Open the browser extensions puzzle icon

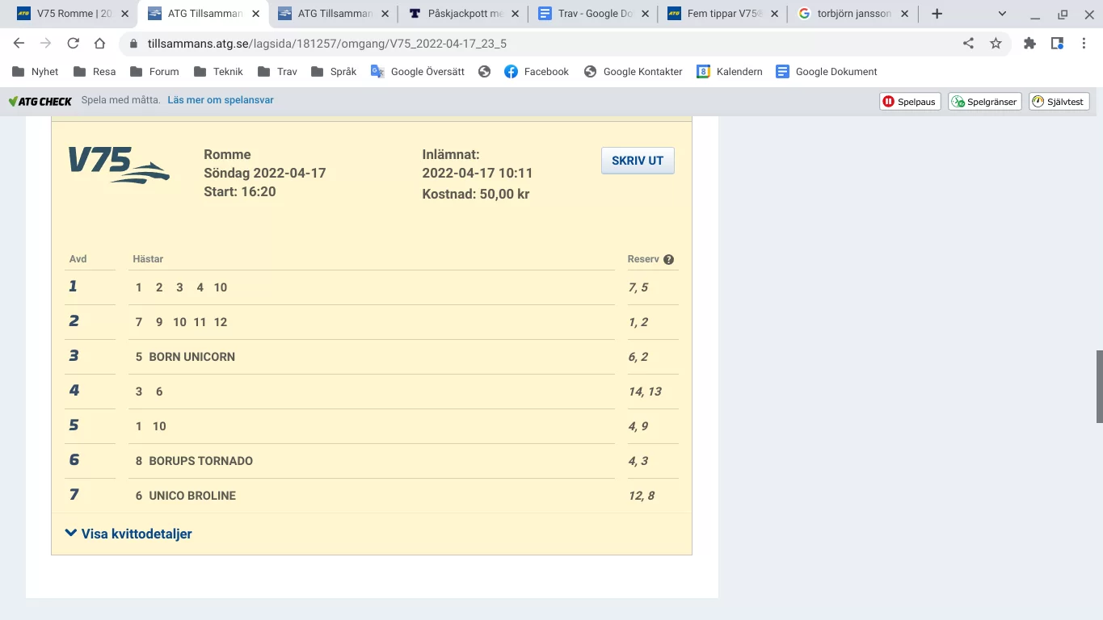click(x=1029, y=42)
